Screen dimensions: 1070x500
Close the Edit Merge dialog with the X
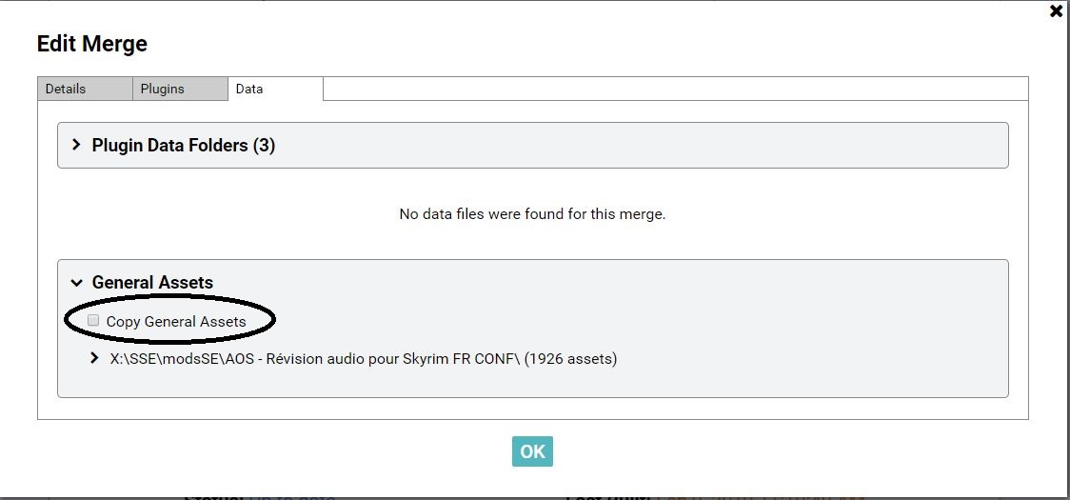(x=1056, y=11)
